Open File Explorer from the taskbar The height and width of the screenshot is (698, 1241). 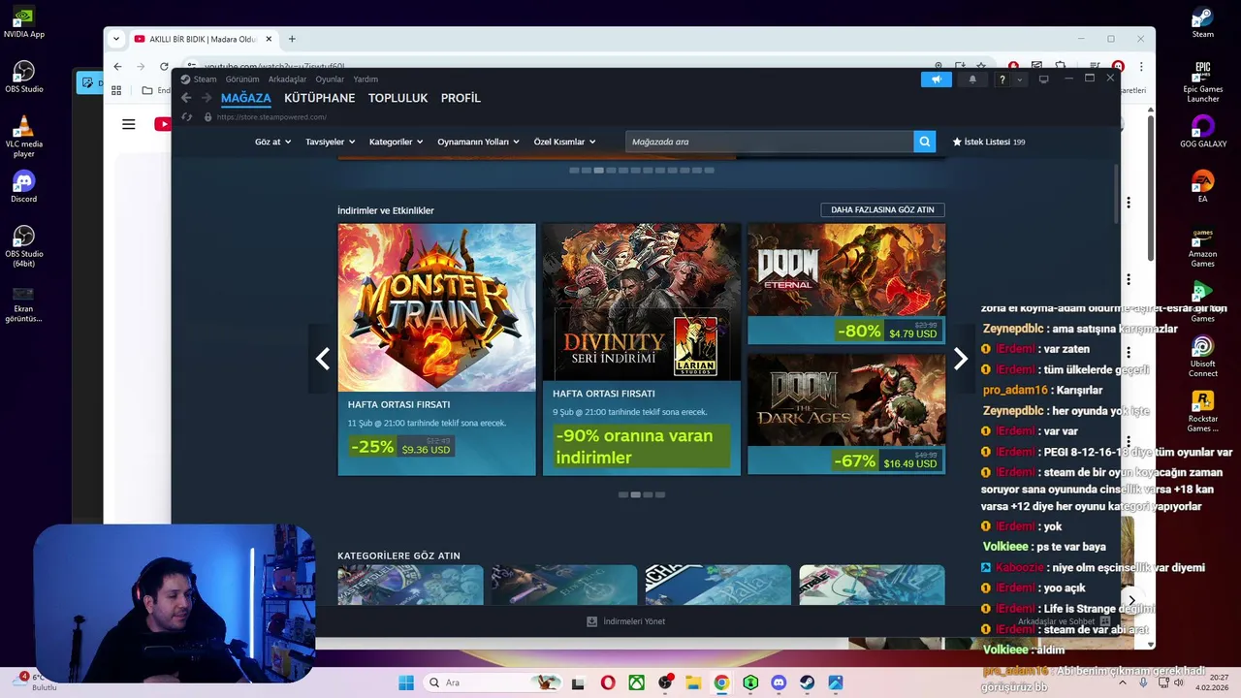coord(693,682)
